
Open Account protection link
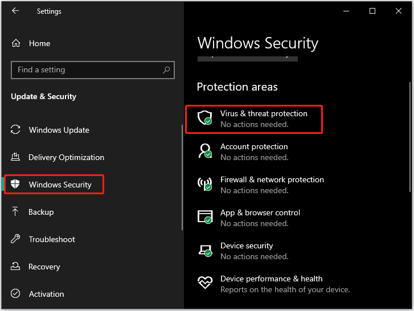[x=254, y=146]
